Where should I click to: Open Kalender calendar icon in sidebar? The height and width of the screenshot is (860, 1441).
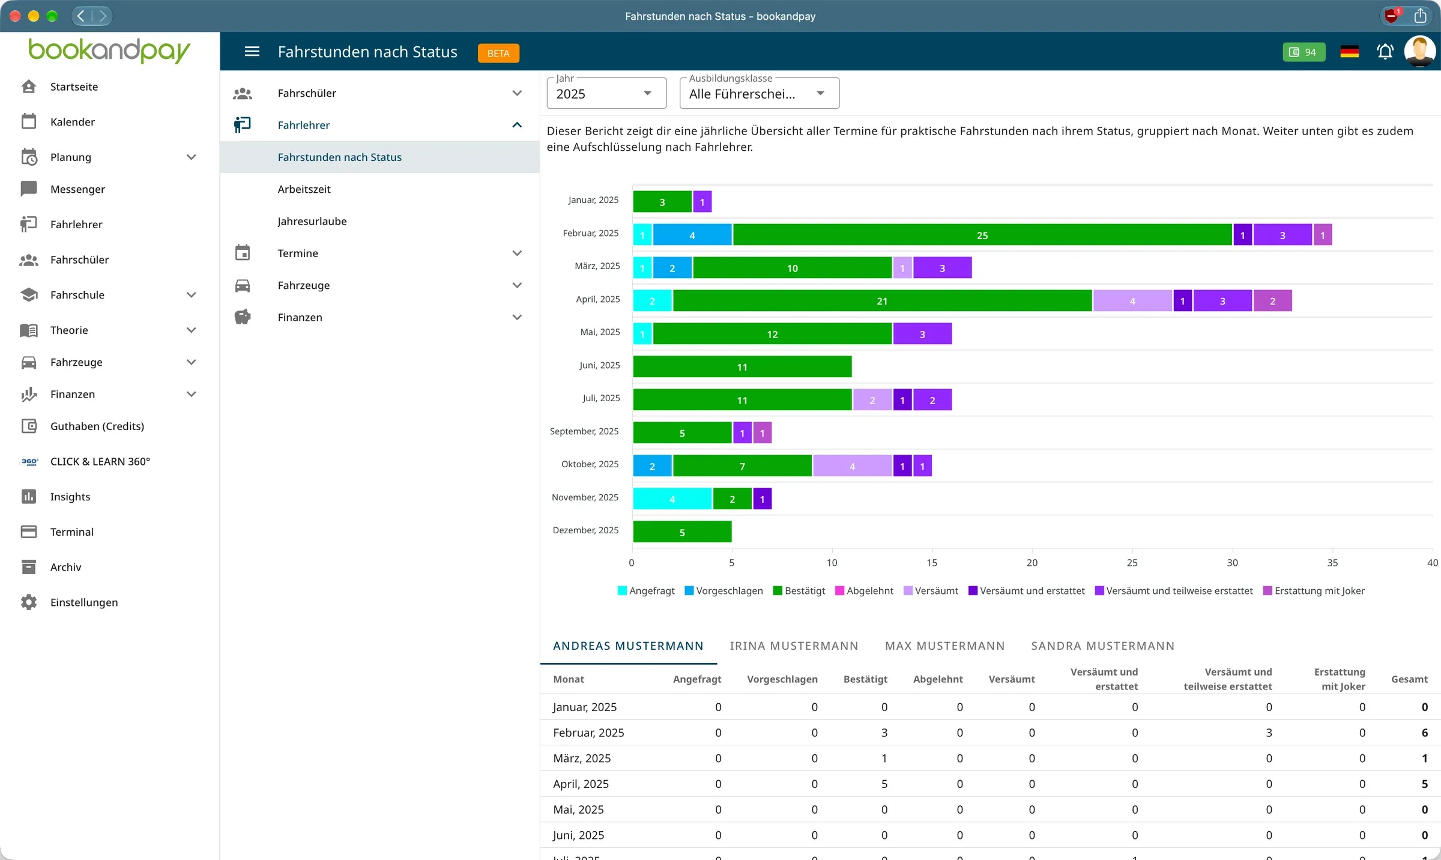(x=29, y=121)
